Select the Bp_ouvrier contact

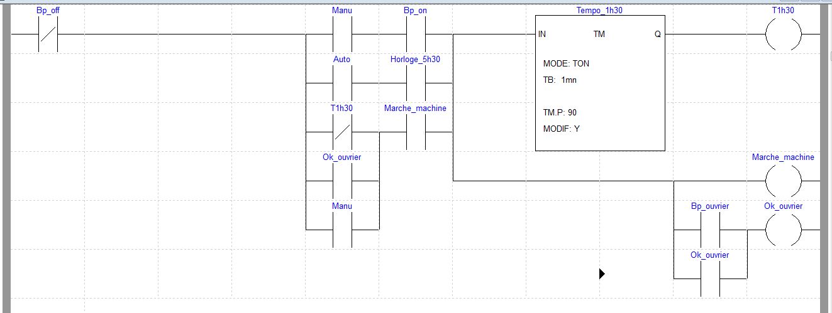tap(709, 230)
